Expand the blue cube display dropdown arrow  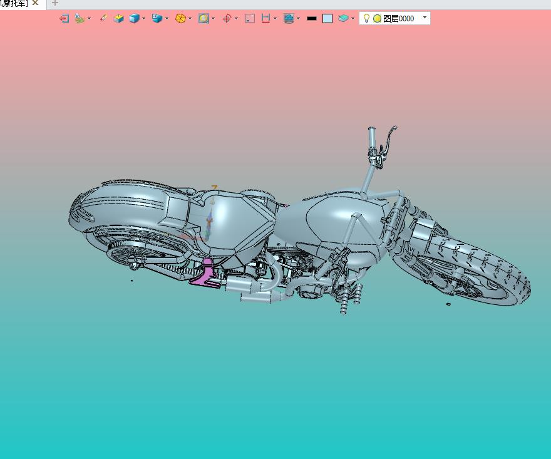[x=143, y=18]
